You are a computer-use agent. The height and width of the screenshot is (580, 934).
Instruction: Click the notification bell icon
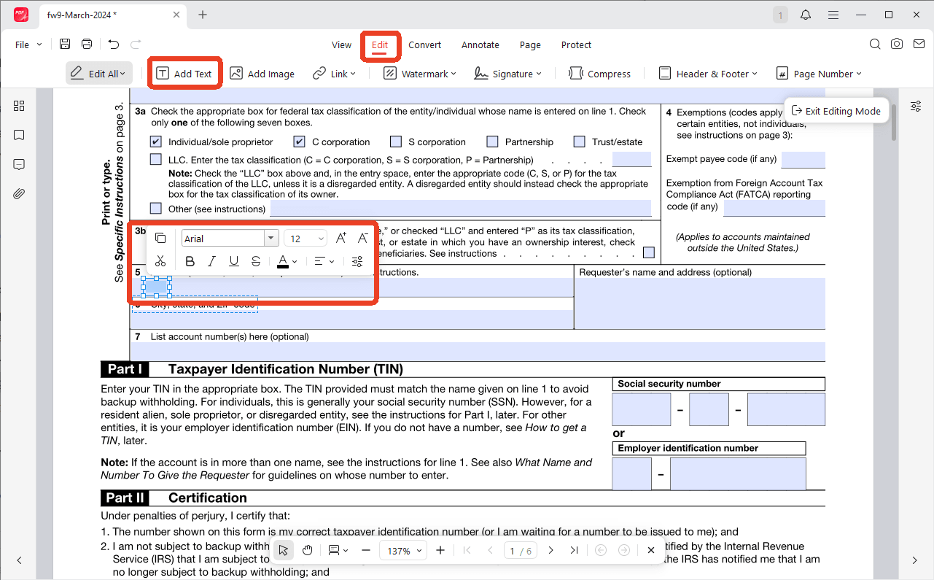[806, 15]
